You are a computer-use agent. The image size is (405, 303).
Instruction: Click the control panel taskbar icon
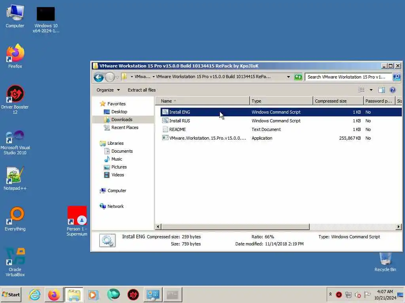pyautogui.click(x=153, y=294)
